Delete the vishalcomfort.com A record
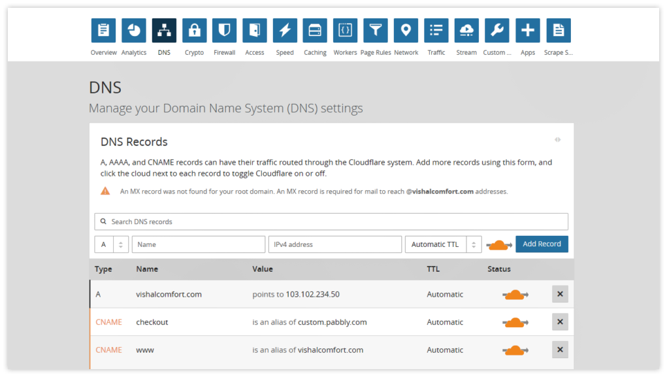Screen dimensions: 667x377 (x=560, y=294)
